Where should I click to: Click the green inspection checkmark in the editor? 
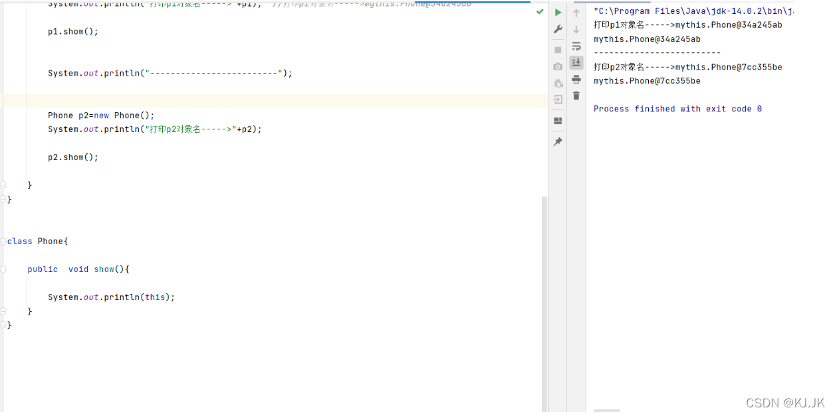[x=540, y=11]
